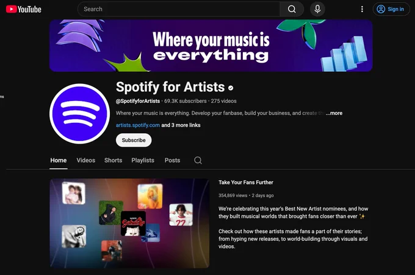Click the magnifier search button

pos(292,9)
